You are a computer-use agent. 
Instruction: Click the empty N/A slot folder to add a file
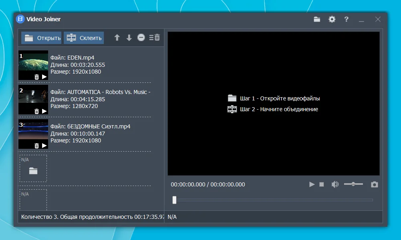33,171
